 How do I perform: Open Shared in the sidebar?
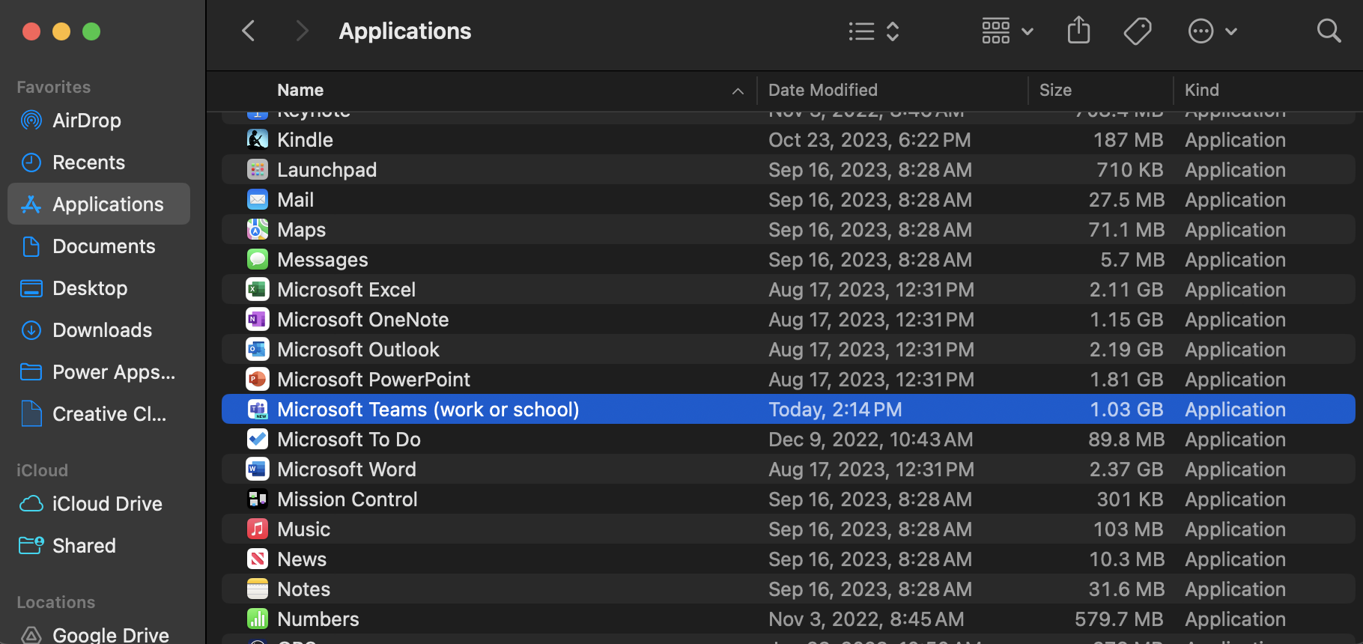point(99,546)
